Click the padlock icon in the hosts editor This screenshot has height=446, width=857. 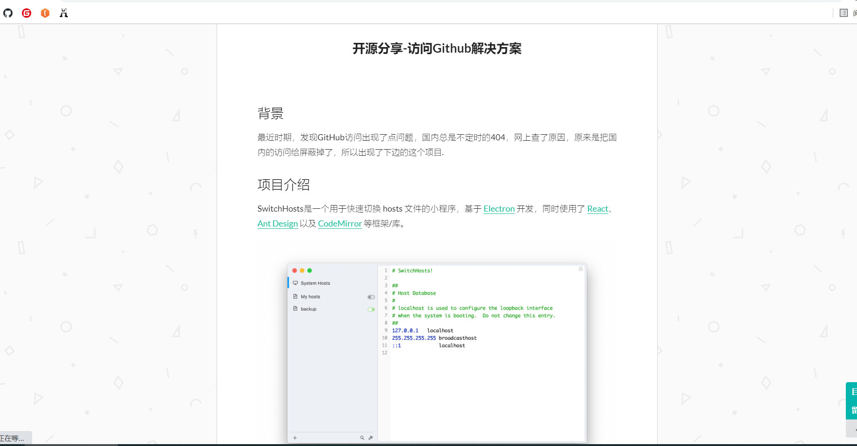[580, 269]
